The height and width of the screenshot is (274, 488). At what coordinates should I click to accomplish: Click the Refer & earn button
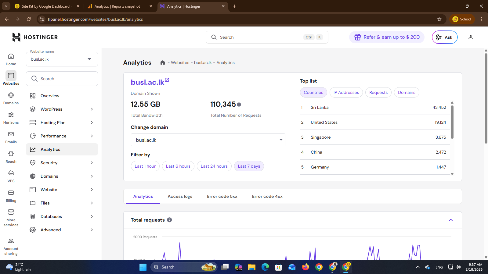(387, 37)
